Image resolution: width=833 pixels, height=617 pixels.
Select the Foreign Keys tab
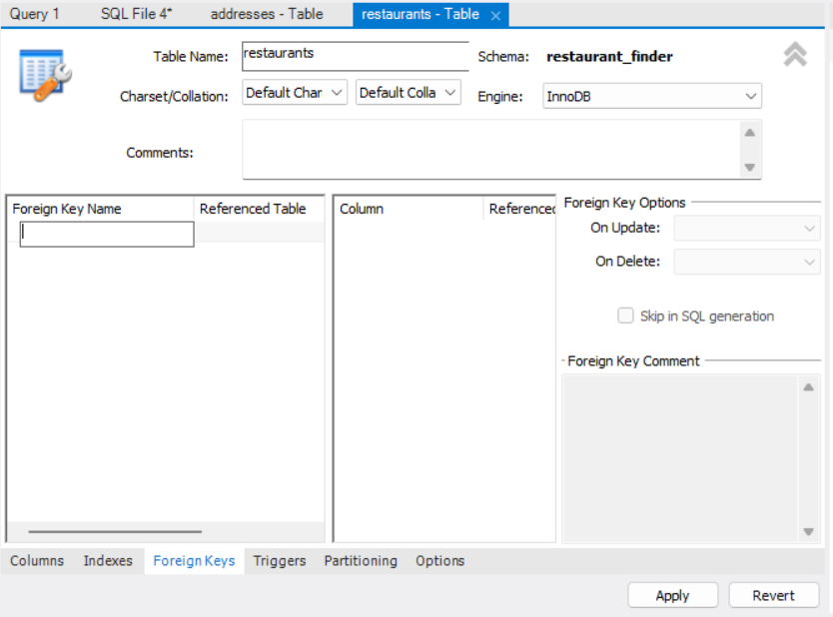[194, 561]
